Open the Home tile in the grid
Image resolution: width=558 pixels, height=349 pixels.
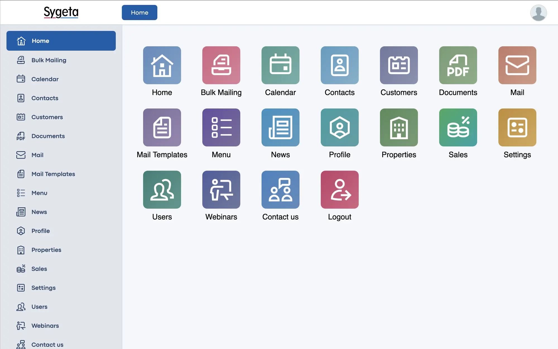(162, 65)
